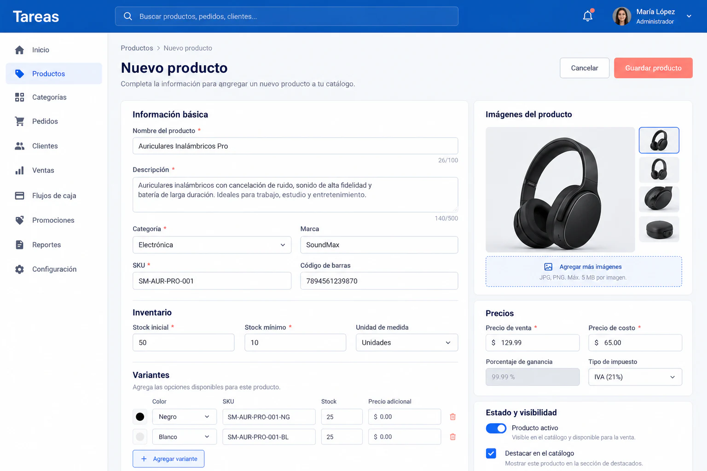
Task: Click the Clientes people icon
Action: click(x=19, y=146)
